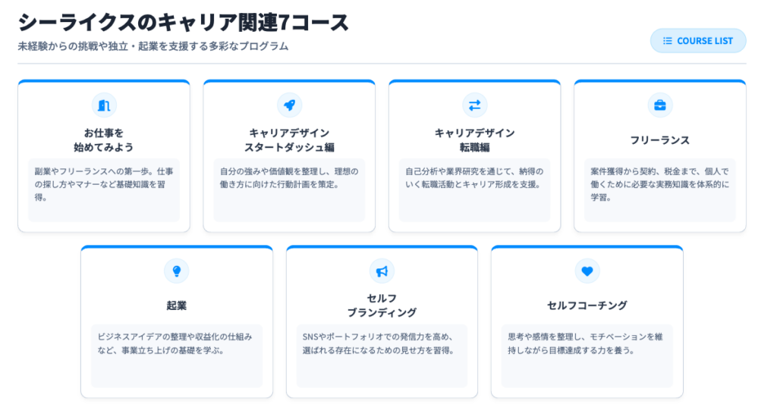Click the 起業 description about ビジネスアイデア

[177, 343]
